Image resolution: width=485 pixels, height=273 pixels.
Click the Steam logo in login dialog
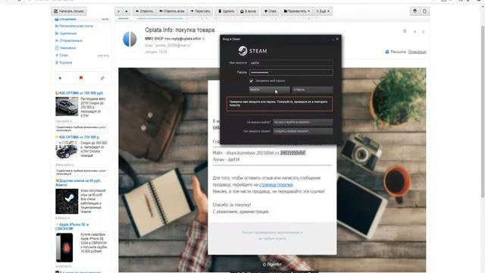click(252, 51)
